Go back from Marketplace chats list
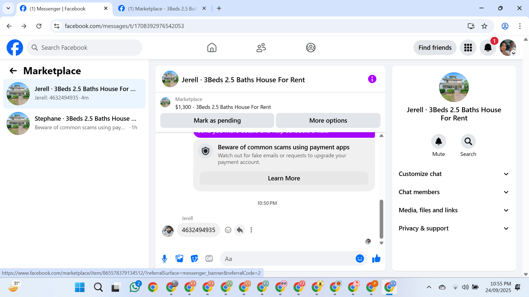This screenshot has height=297, width=529. [x=13, y=71]
